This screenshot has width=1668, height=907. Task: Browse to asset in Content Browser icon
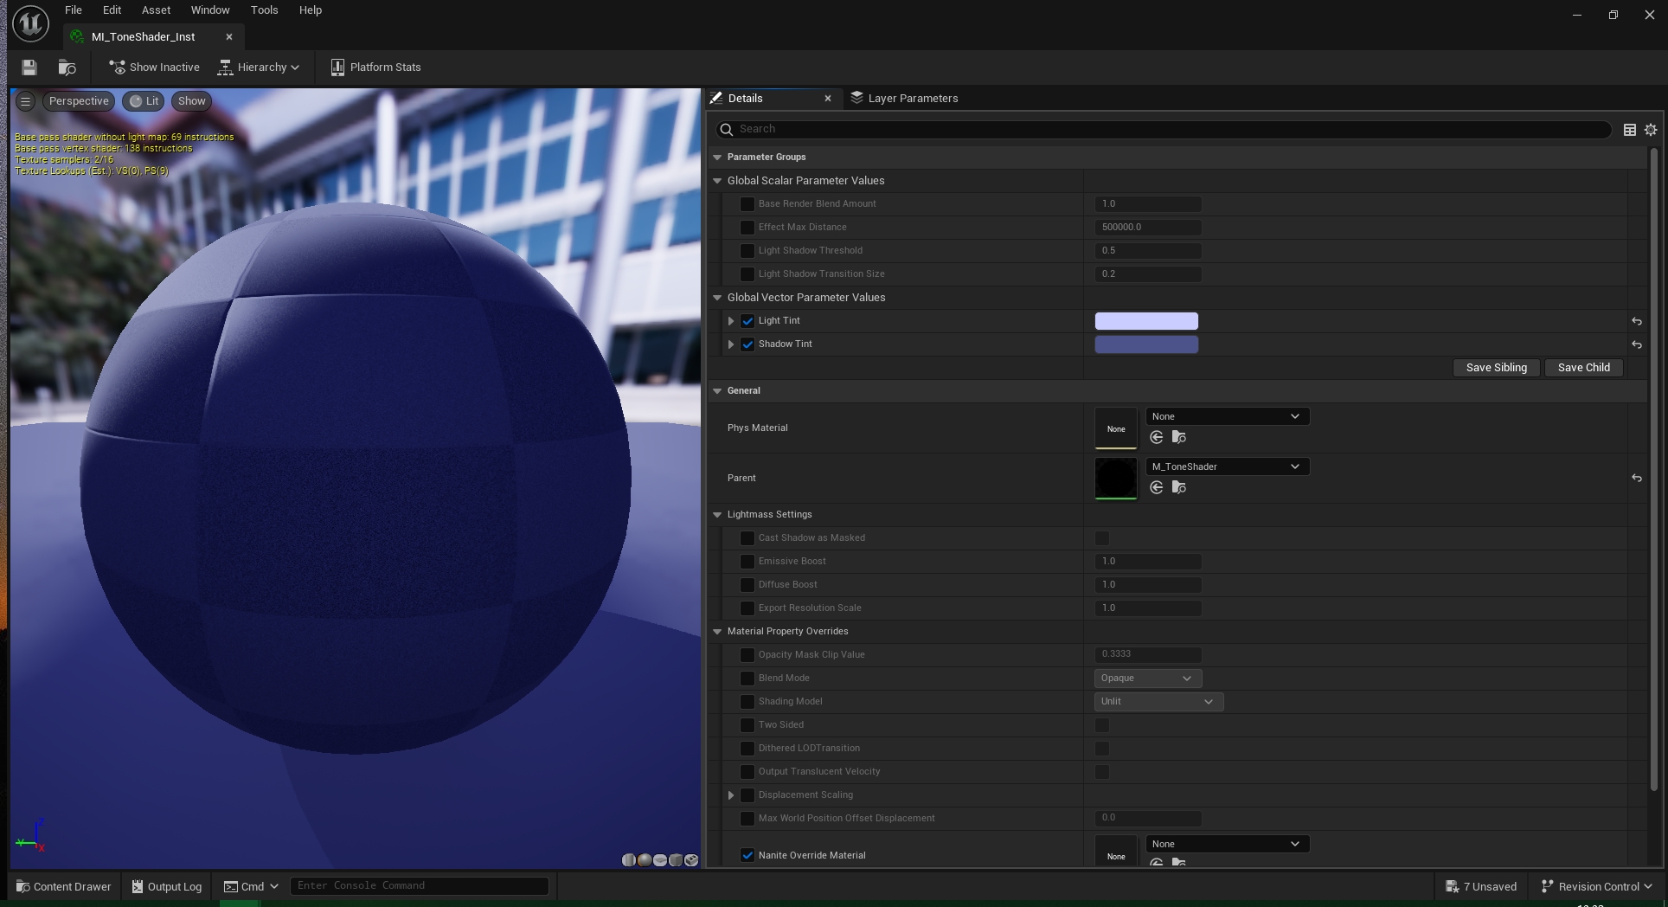click(67, 68)
